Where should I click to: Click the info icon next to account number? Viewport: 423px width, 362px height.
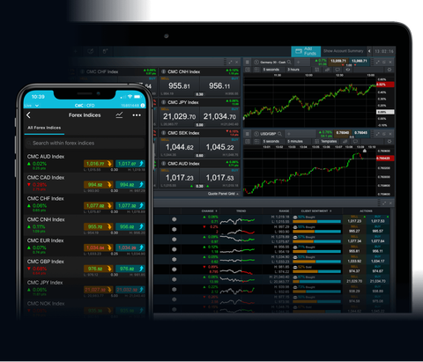(143, 105)
